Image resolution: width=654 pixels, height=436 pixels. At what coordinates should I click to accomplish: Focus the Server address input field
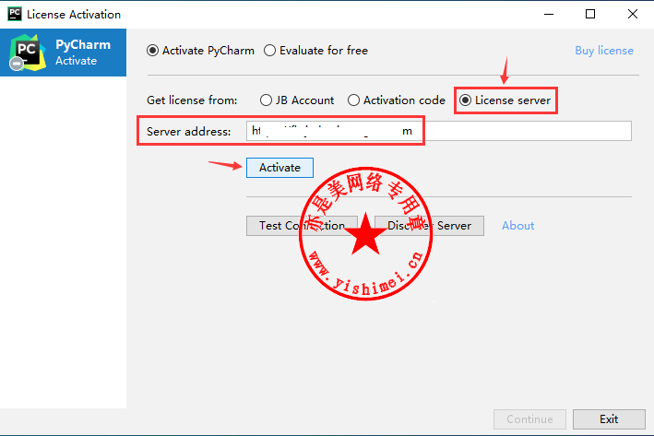click(439, 131)
